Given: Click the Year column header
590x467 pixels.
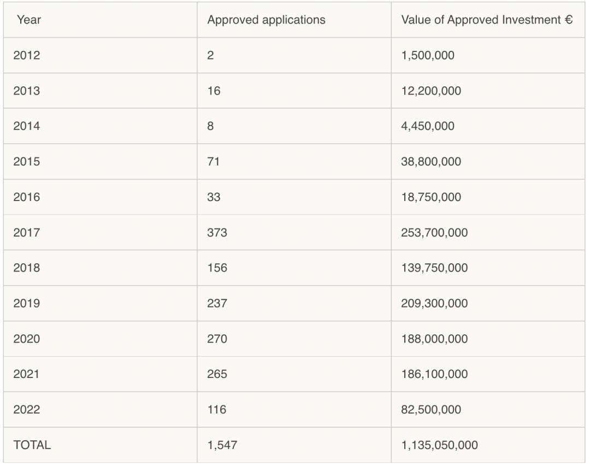Looking at the screenshot, I should (x=29, y=20).
